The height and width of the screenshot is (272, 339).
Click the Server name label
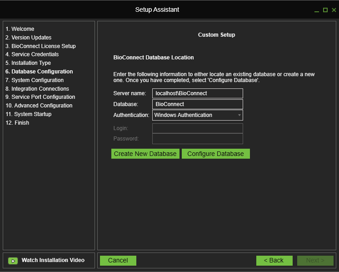pos(130,93)
